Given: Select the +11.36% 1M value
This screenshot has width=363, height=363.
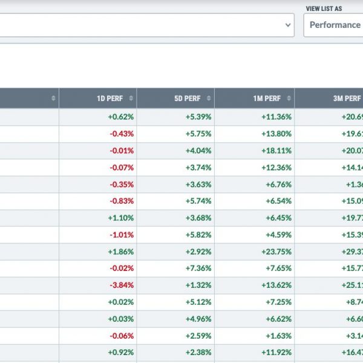Looking at the screenshot, I should point(276,117).
